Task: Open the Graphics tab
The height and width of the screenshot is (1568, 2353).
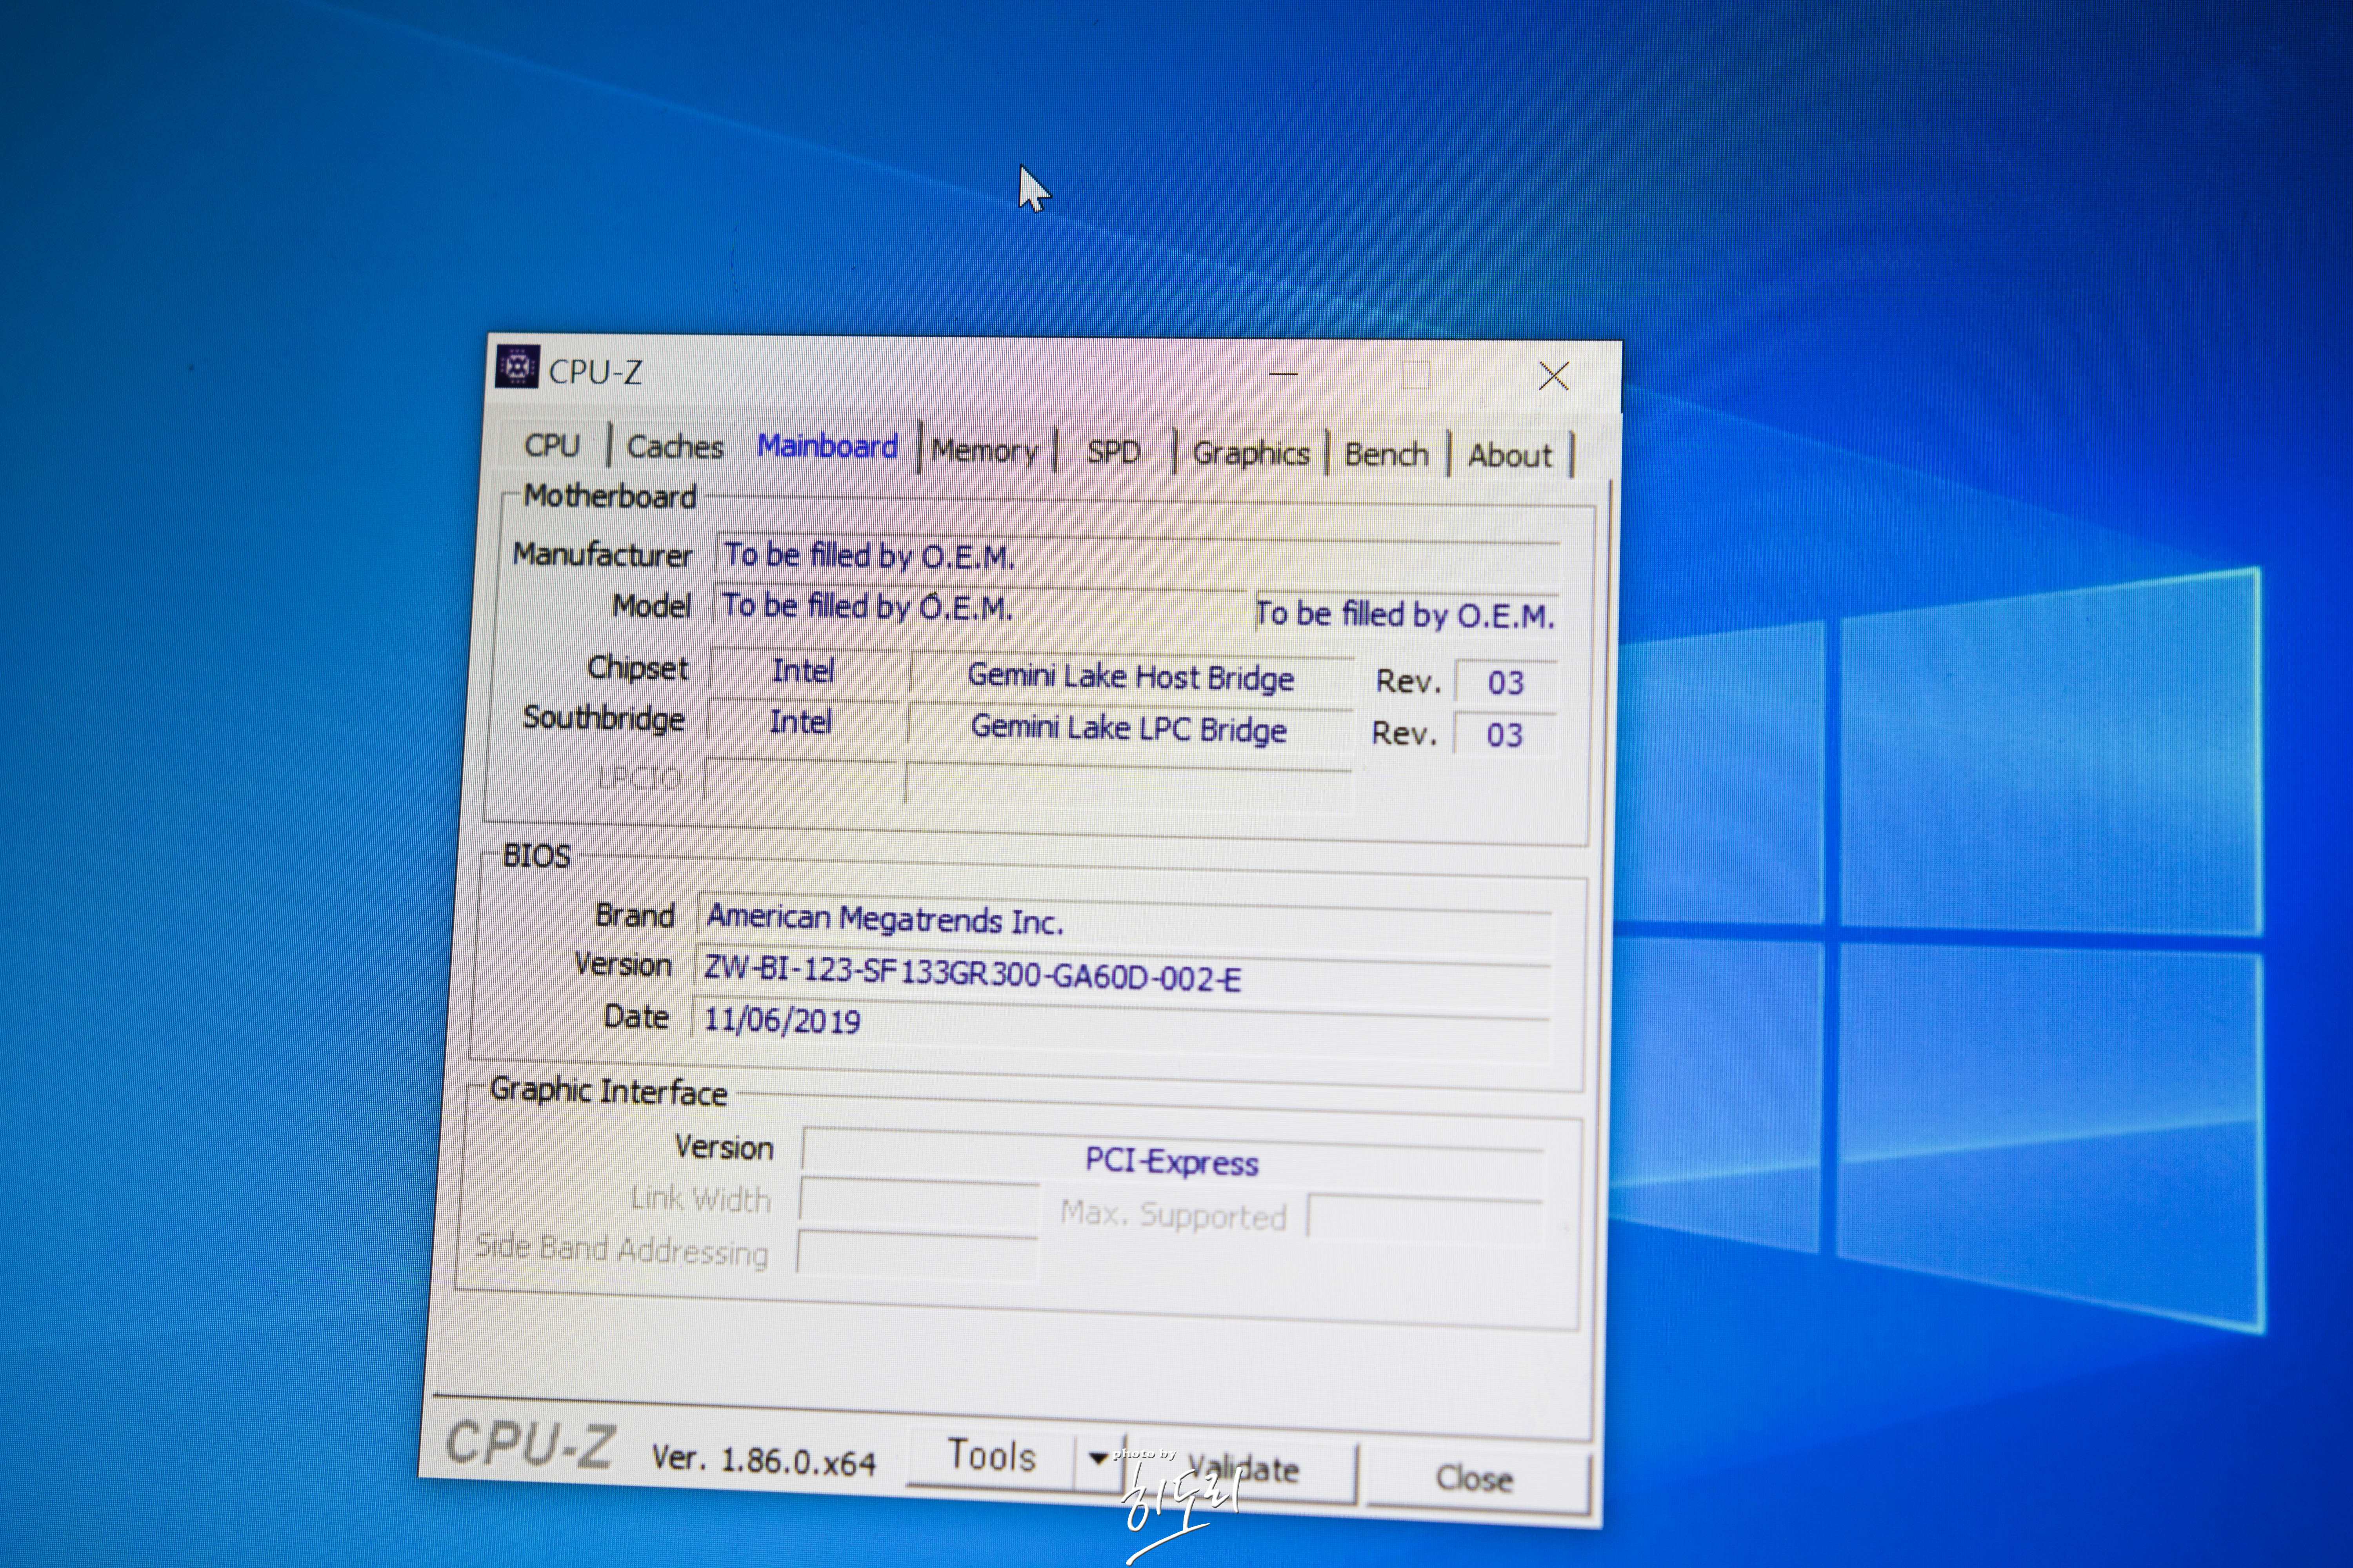Action: tap(1251, 454)
